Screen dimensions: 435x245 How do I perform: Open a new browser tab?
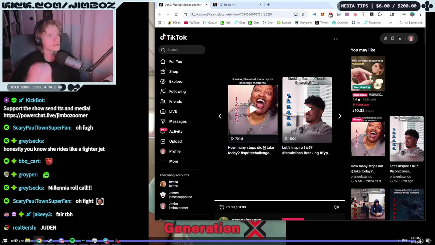(x=268, y=5)
